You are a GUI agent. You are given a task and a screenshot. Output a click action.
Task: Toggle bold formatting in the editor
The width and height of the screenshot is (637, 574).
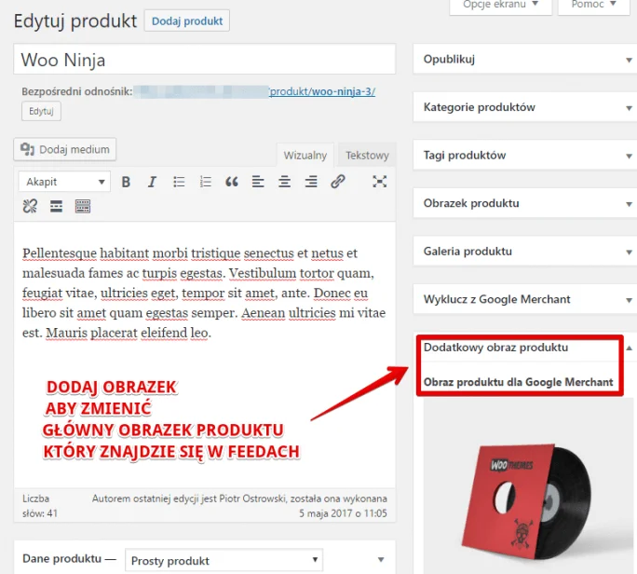click(x=126, y=182)
